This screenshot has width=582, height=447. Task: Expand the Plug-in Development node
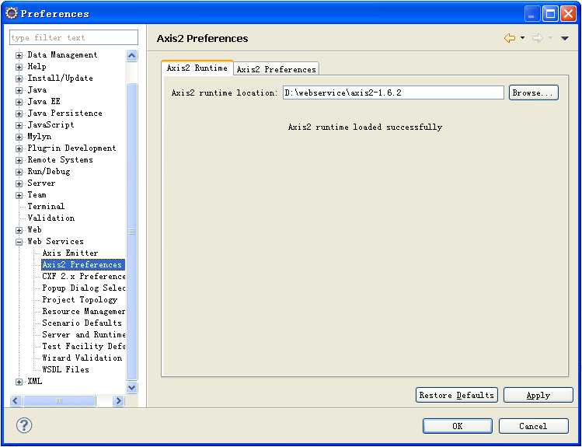pyautogui.click(x=19, y=148)
